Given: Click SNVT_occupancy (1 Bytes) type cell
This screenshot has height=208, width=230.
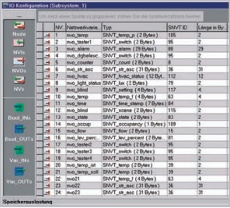Looking at the screenshot, I should click(x=134, y=124).
